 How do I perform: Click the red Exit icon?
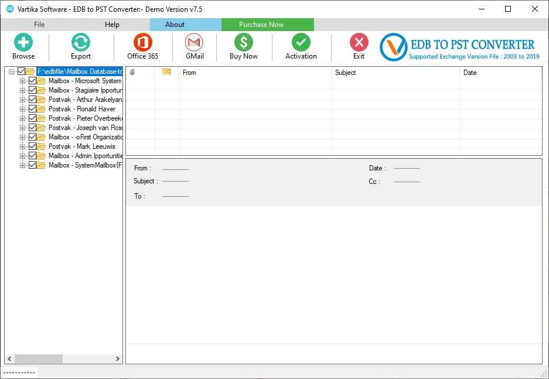click(359, 42)
